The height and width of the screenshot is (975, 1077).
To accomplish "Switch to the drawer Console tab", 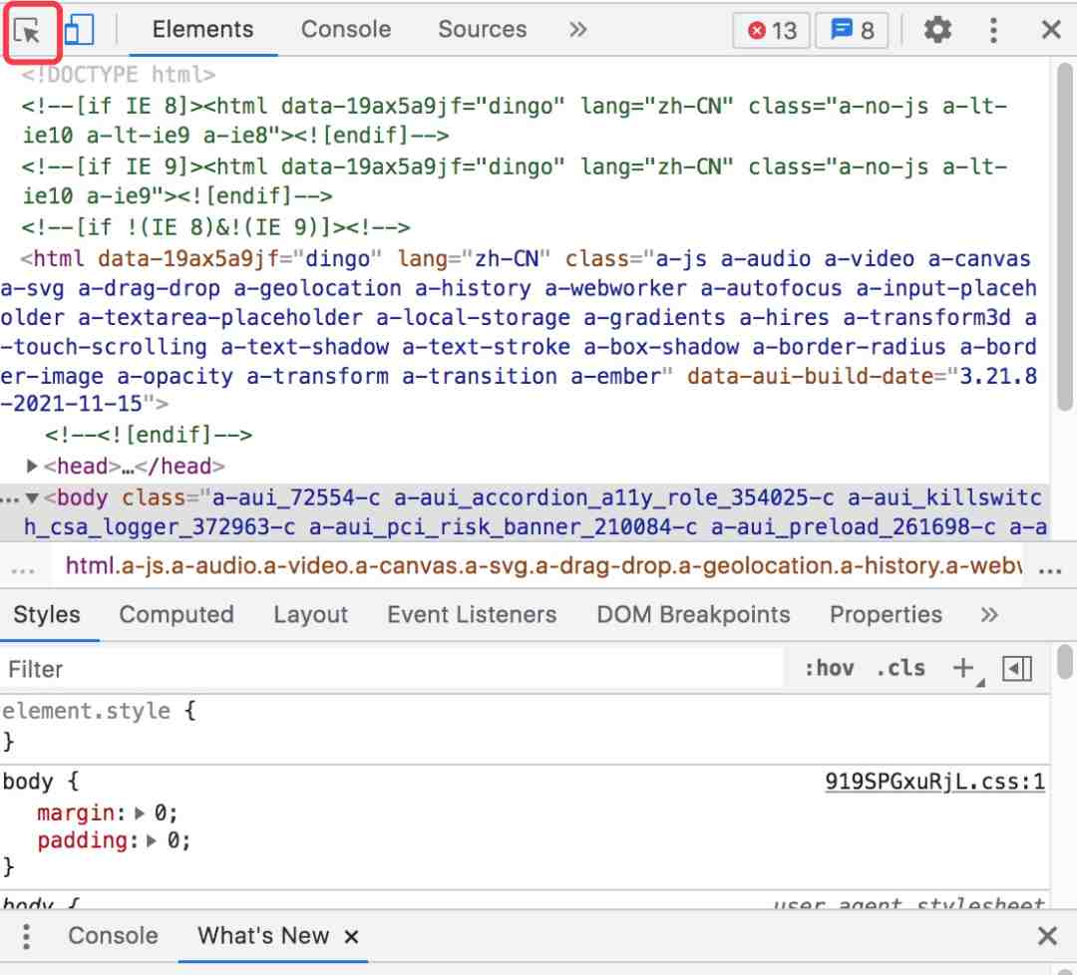I will (x=113, y=936).
